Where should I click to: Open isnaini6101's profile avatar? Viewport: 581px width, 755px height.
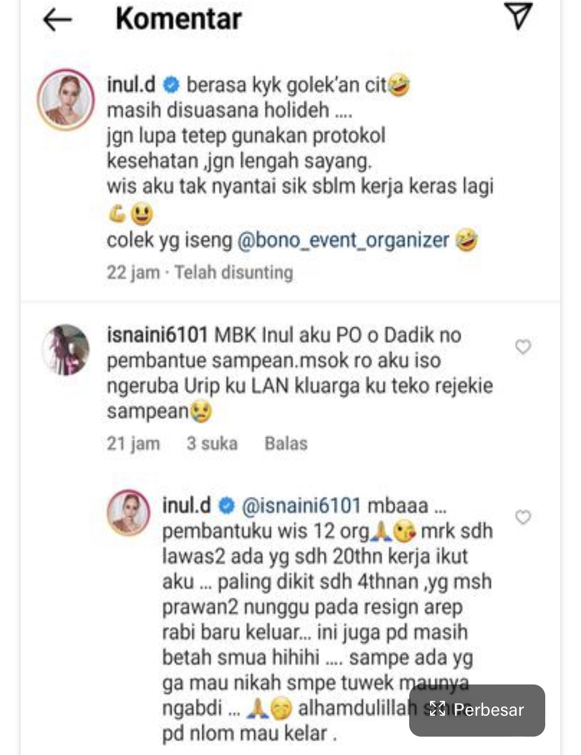(x=66, y=349)
